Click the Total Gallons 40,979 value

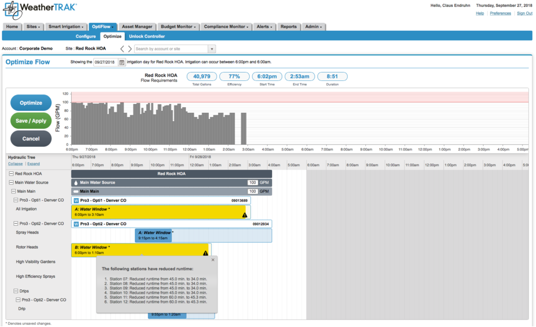[202, 76]
